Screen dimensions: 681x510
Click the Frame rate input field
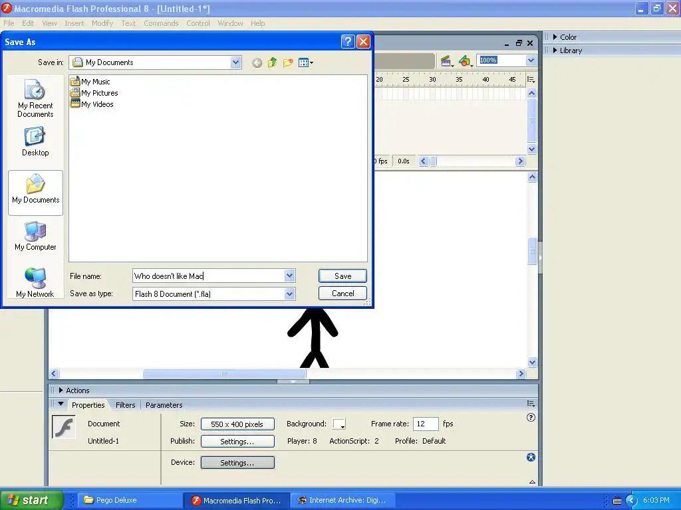click(425, 424)
